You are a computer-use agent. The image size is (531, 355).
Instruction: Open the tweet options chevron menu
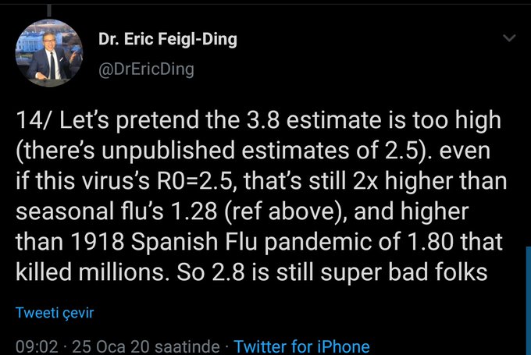[509, 38]
